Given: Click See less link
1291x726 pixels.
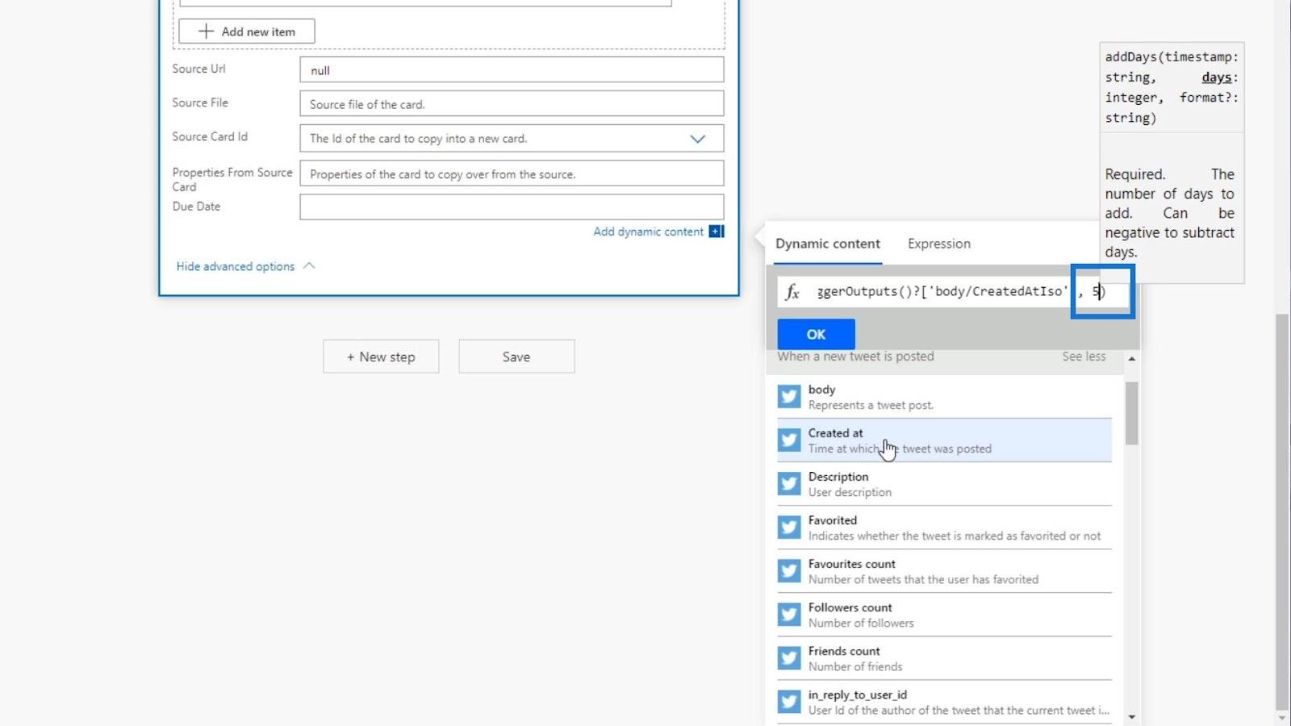Looking at the screenshot, I should point(1084,357).
